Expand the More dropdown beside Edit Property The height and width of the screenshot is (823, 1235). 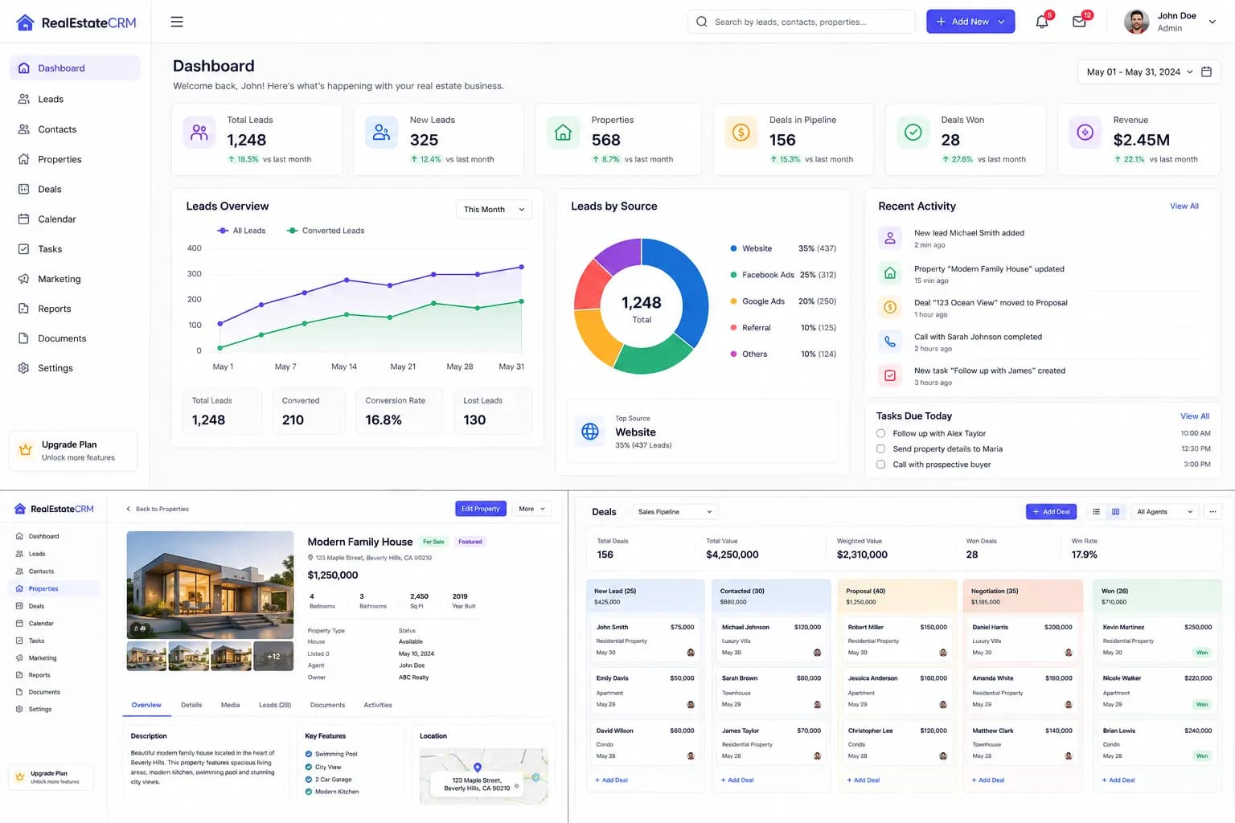(531, 509)
